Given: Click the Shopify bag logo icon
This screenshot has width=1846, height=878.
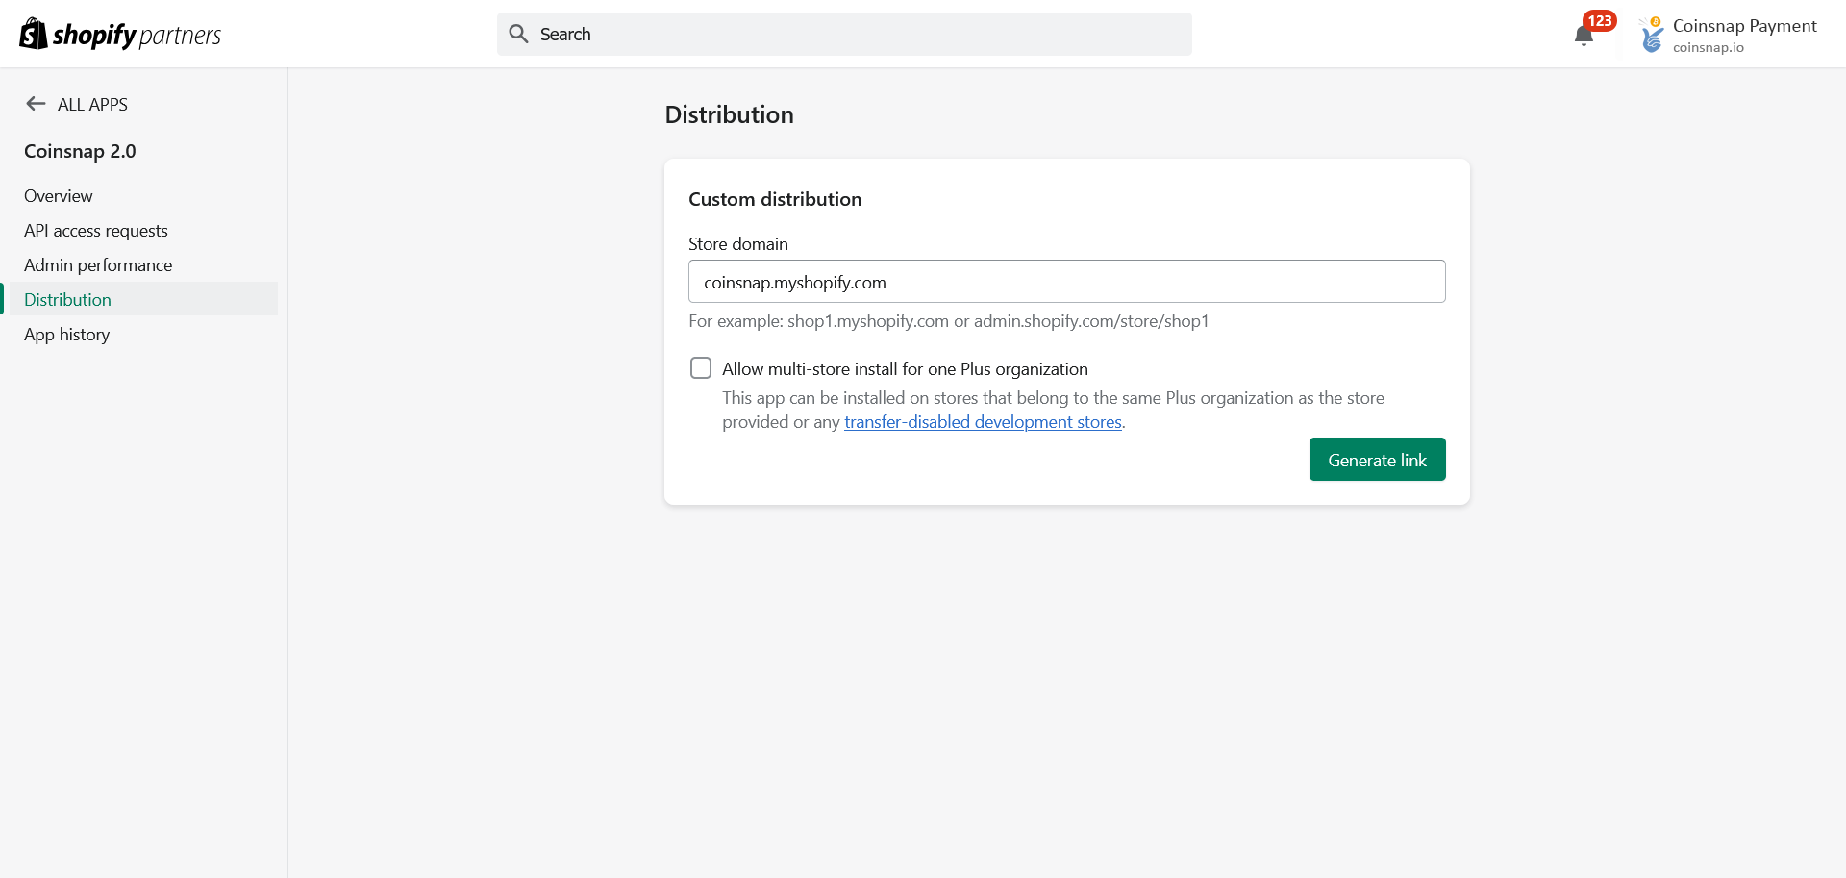Looking at the screenshot, I should pos(33,34).
